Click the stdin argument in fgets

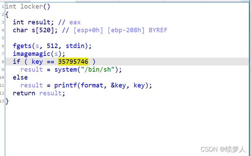tap(75, 46)
